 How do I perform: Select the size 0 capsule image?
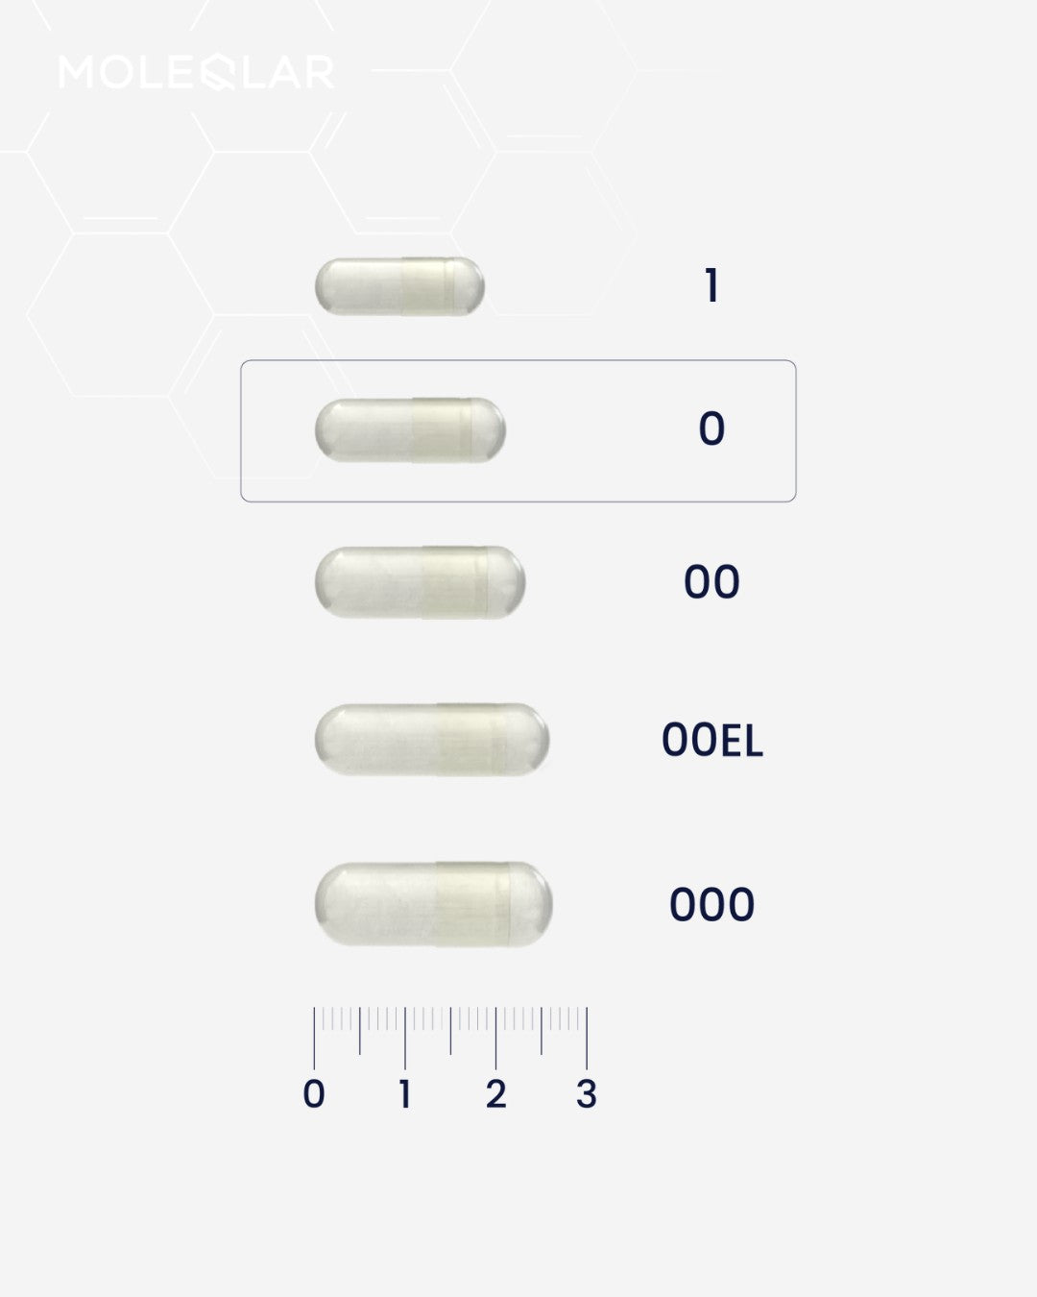click(410, 429)
